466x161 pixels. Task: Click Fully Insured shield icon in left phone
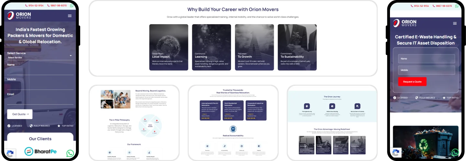[31, 126]
